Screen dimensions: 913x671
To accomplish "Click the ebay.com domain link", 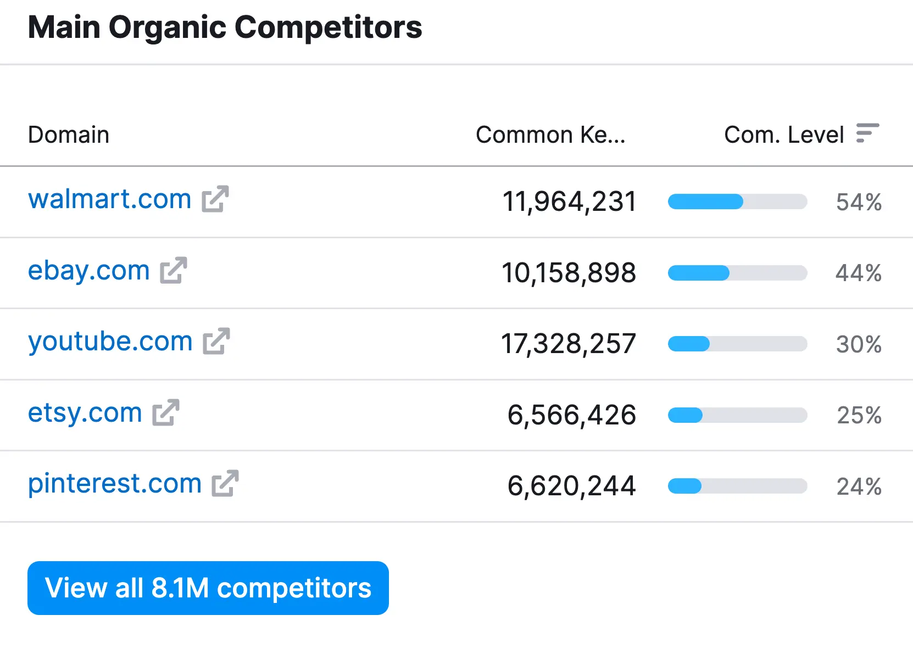I will 88,270.
